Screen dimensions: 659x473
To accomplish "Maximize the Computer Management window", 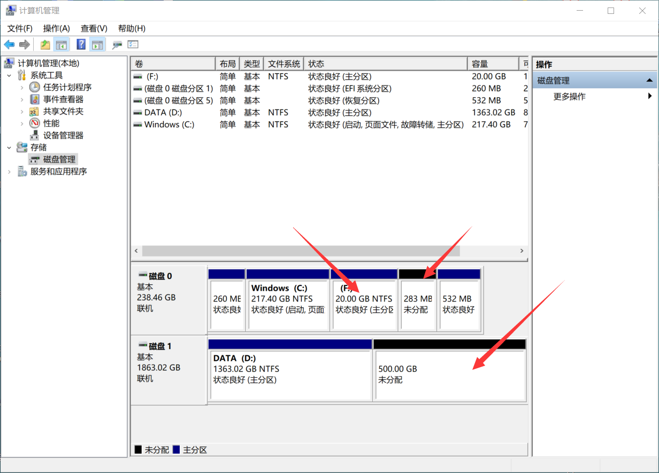I will coord(611,11).
